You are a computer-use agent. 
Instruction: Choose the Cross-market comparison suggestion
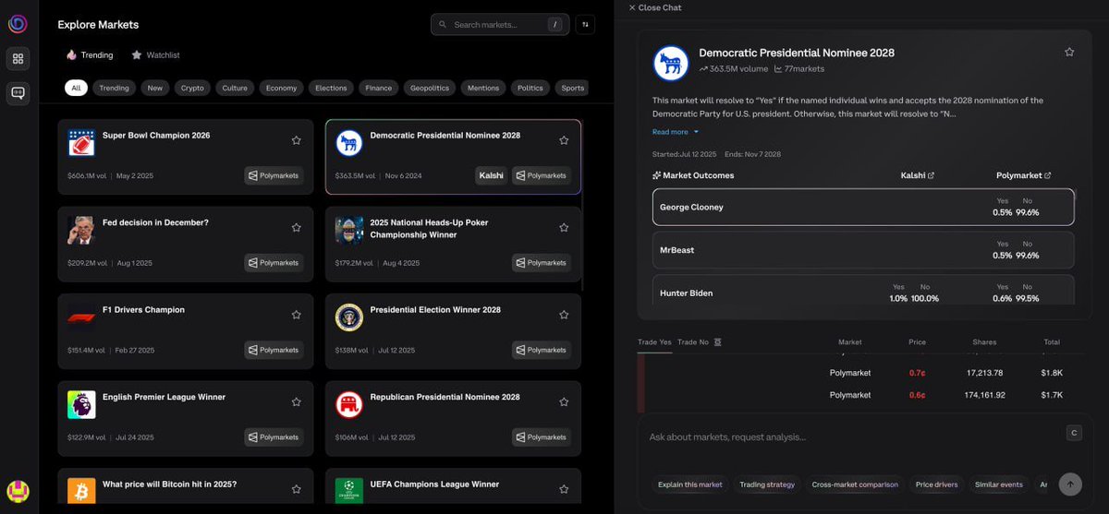click(855, 484)
